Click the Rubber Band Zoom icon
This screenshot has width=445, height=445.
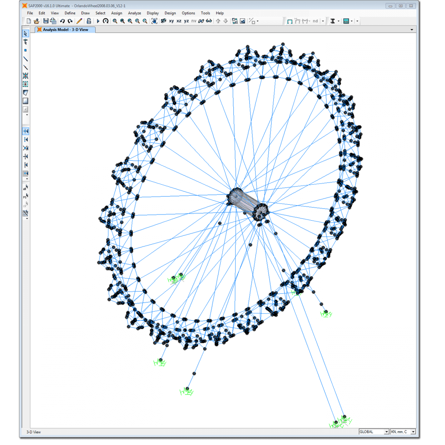pos(115,21)
